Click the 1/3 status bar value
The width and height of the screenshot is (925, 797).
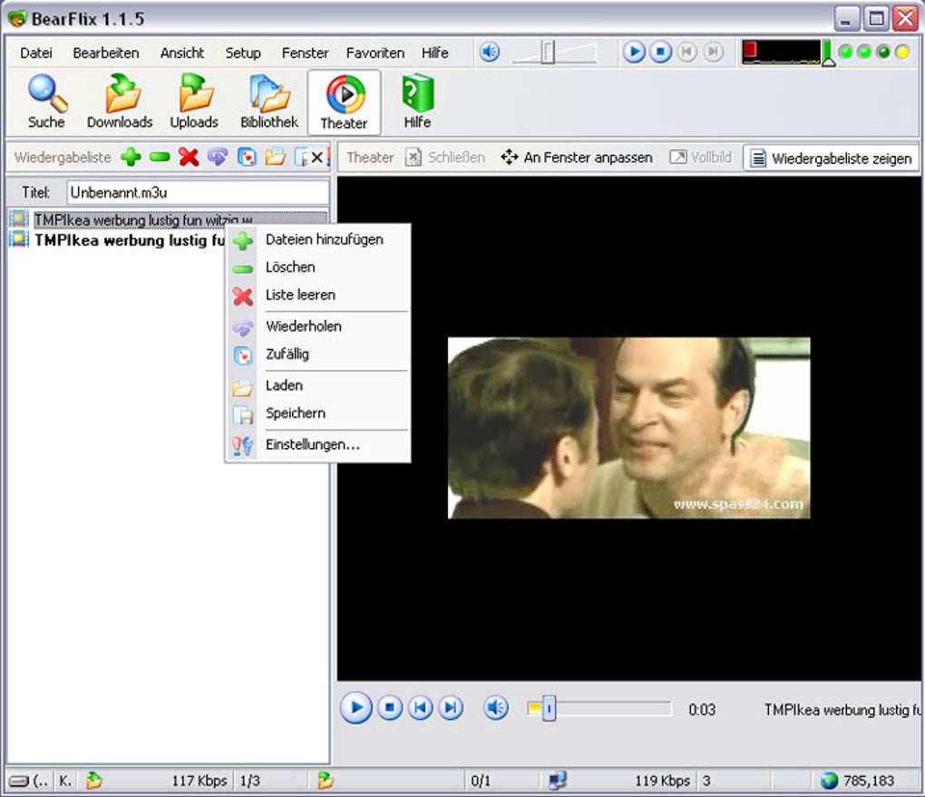point(250,781)
